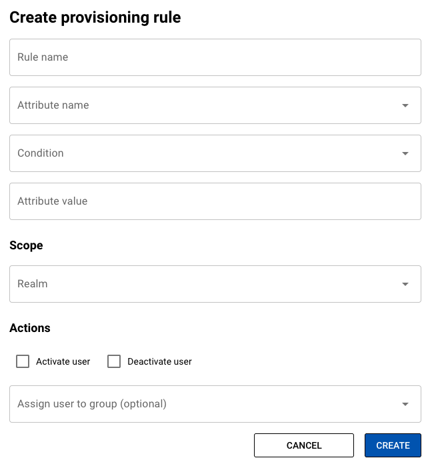The height and width of the screenshot is (466, 430).
Task: Click the CANCEL button
Action: 304,445
